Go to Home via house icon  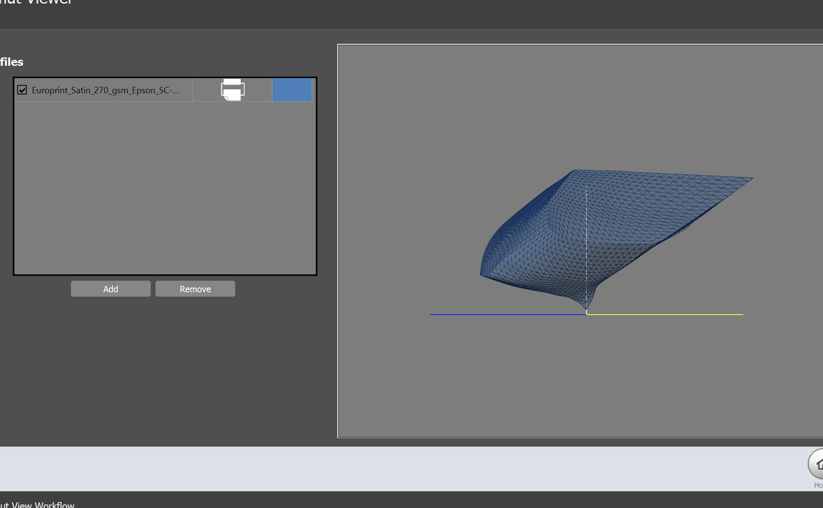818,464
